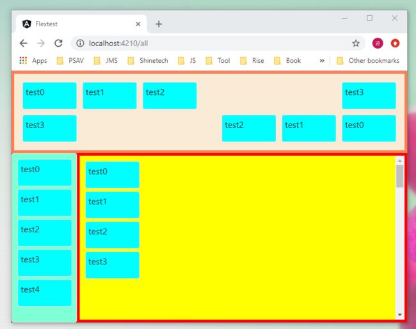
Task: Bookmark this page with the star icon
Action: tap(356, 44)
